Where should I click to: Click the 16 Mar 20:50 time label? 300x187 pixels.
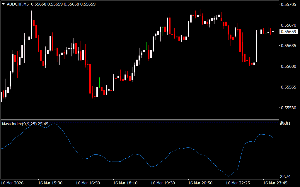(200, 183)
